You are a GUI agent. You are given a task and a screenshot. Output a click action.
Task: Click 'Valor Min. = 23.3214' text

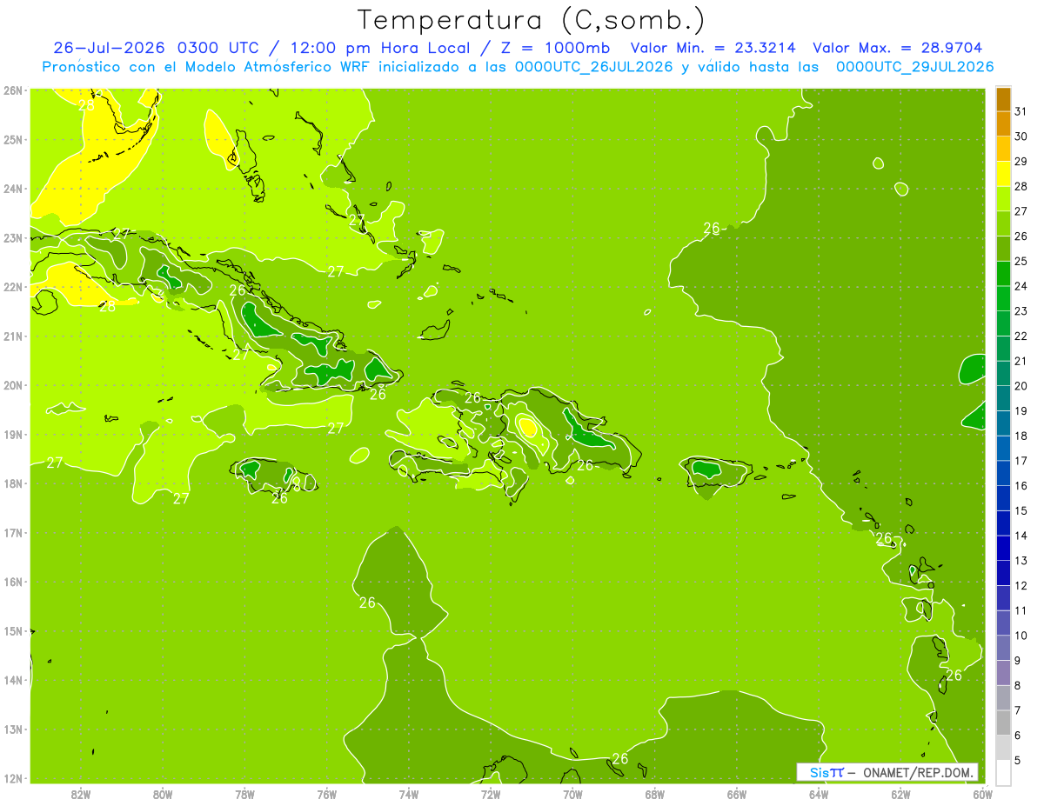point(715,48)
